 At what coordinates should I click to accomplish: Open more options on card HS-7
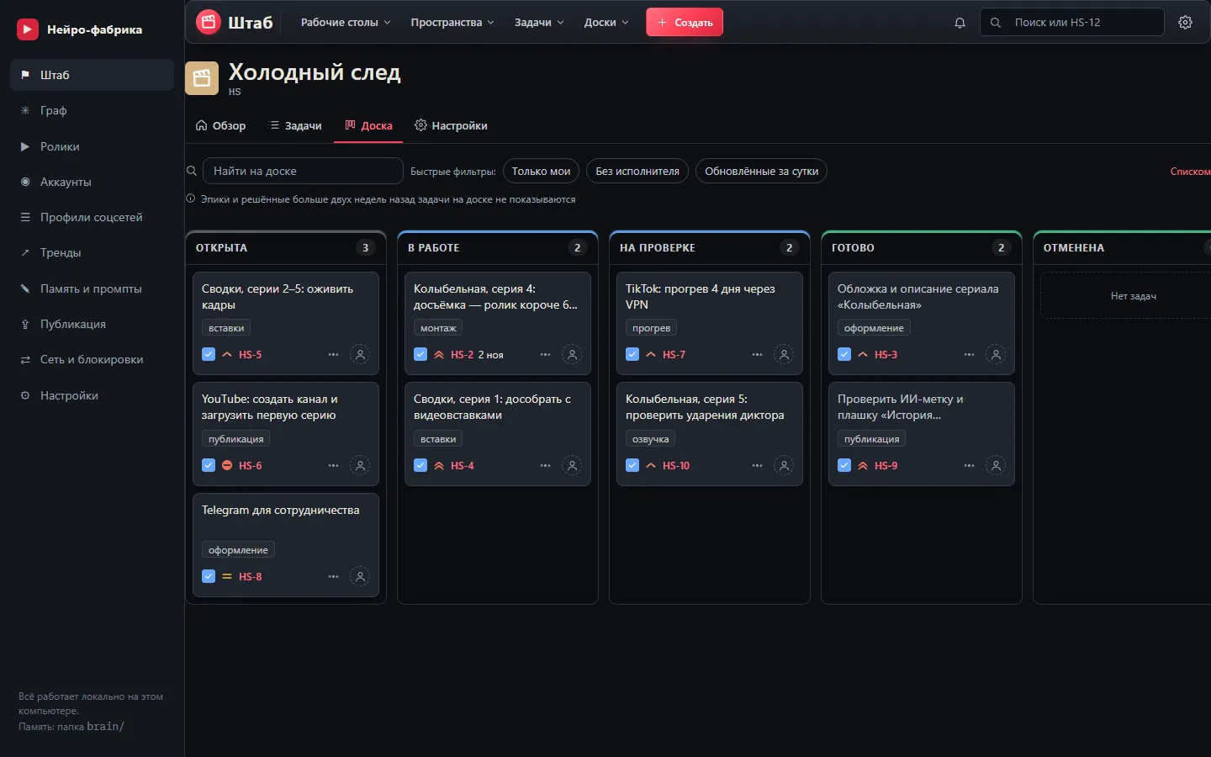758,355
